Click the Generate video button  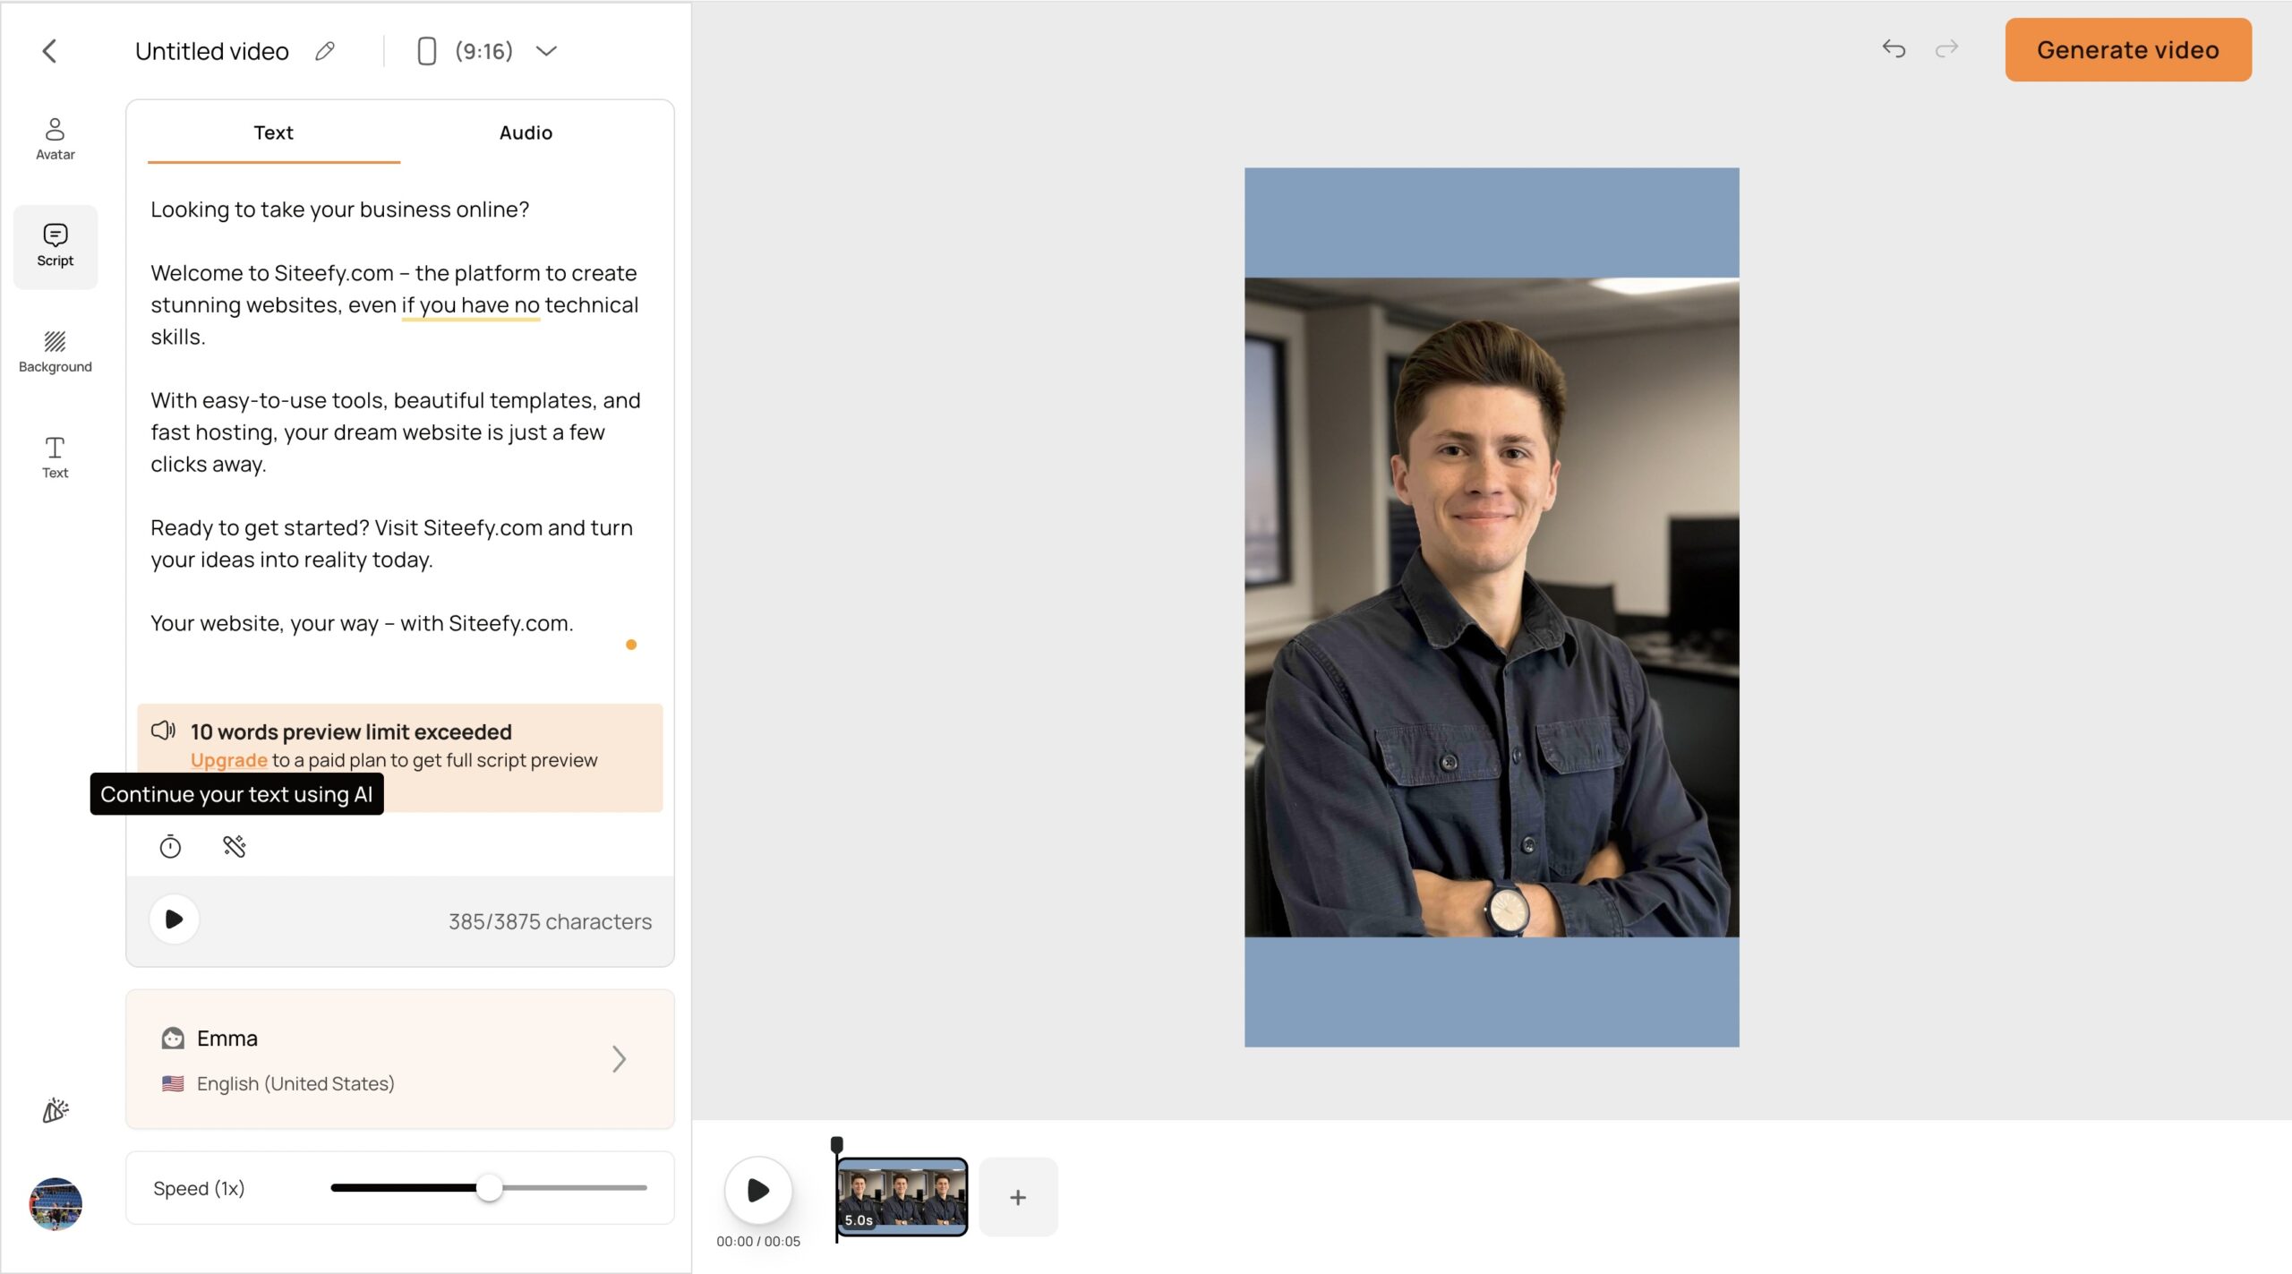point(2127,50)
